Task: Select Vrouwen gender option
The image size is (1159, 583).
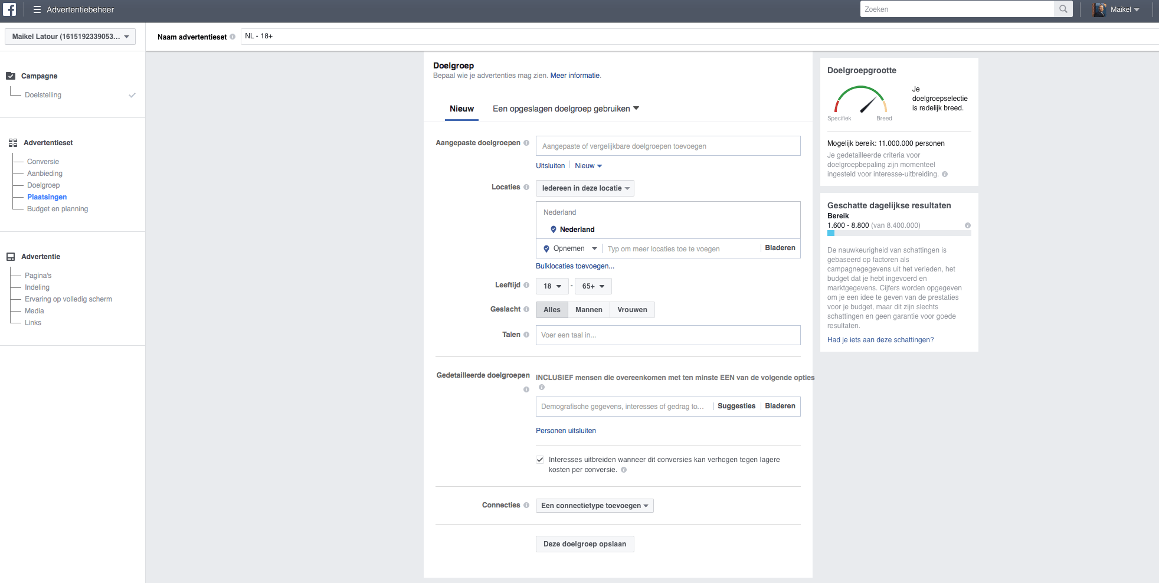Action: pyautogui.click(x=632, y=310)
